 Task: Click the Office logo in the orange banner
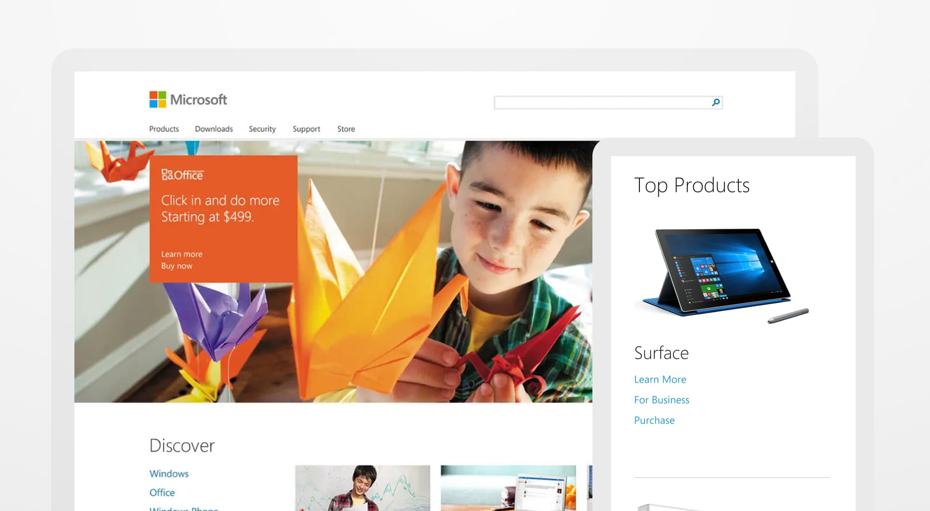(x=182, y=175)
